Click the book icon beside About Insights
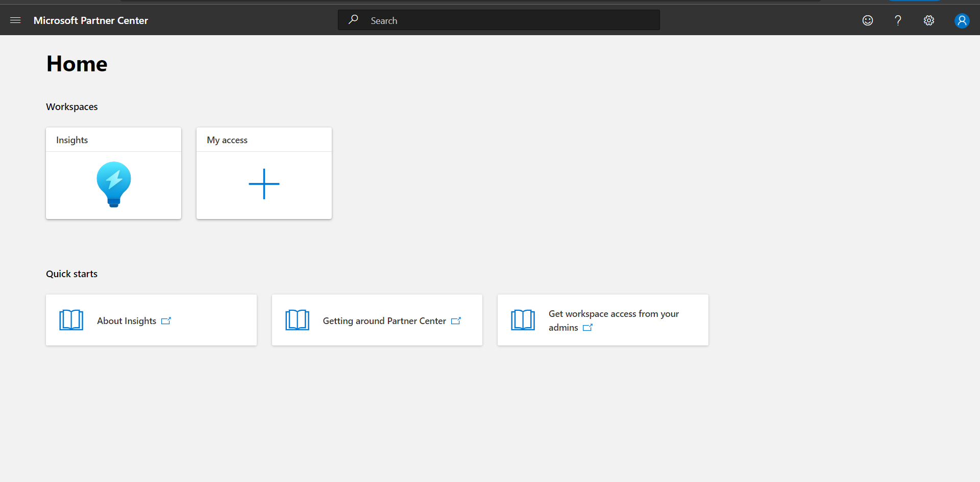The height and width of the screenshot is (482, 980). 71,320
